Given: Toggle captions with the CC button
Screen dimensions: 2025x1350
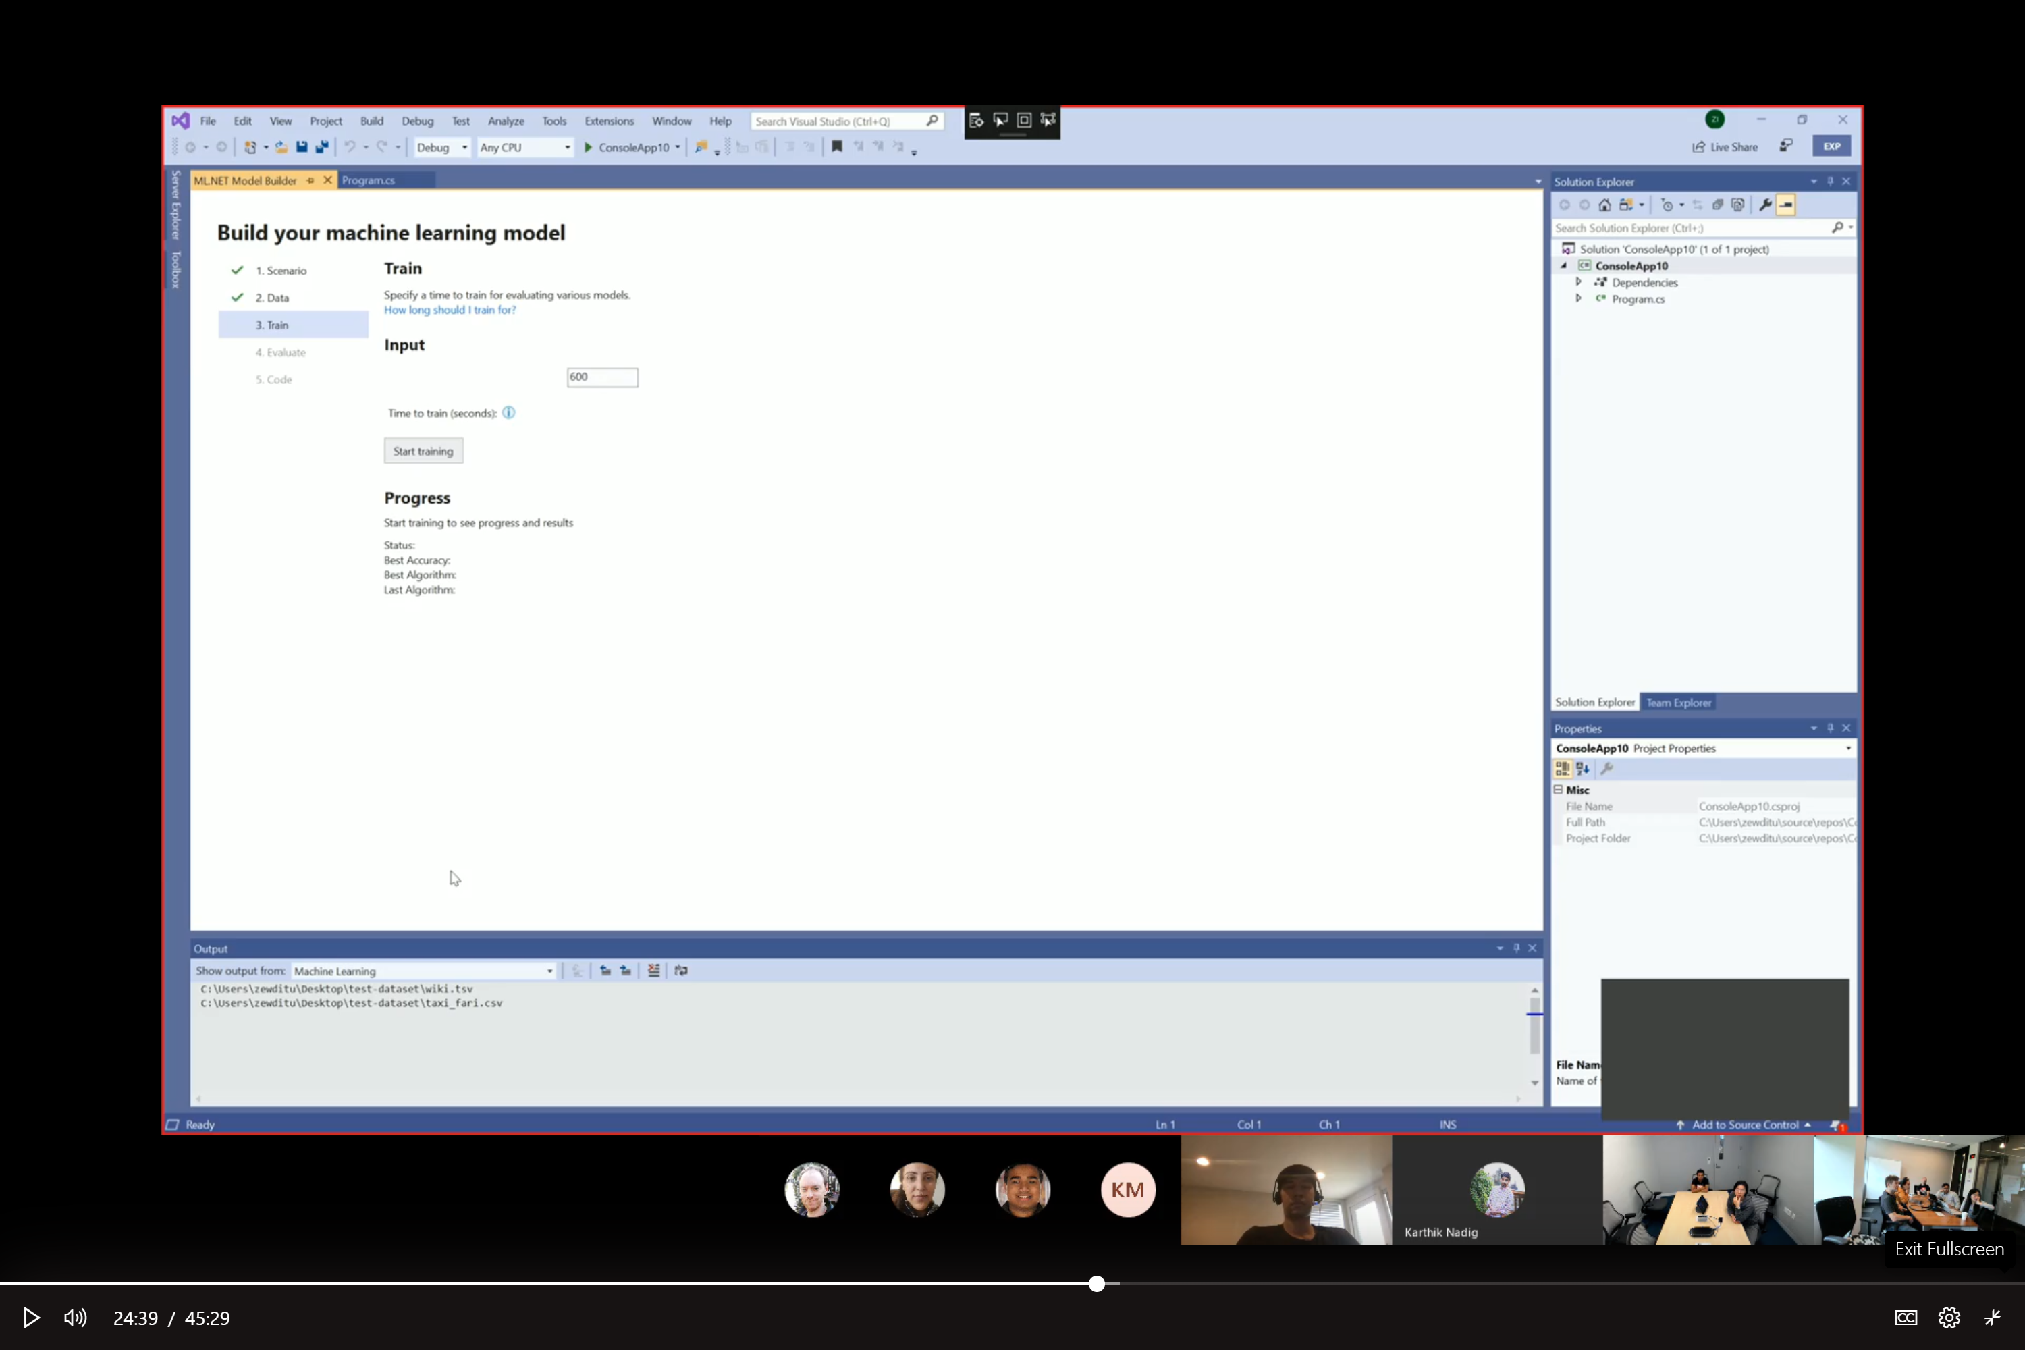Looking at the screenshot, I should tap(1906, 1318).
